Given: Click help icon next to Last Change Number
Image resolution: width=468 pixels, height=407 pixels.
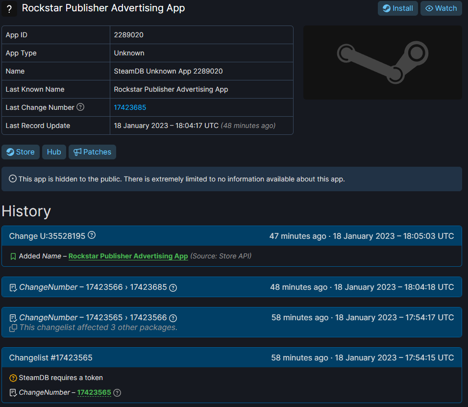Looking at the screenshot, I should point(80,107).
